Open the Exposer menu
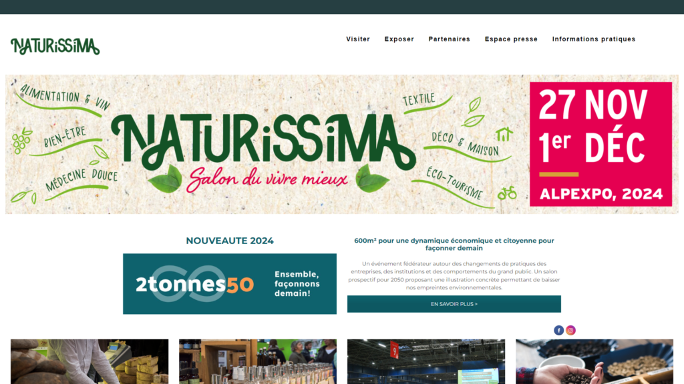Viewport: 684px width, 384px height. click(x=399, y=39)
